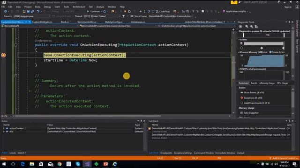
Task: Click IntelliTrace Events (3 of 3) link
Action: [x=255, y=103]
